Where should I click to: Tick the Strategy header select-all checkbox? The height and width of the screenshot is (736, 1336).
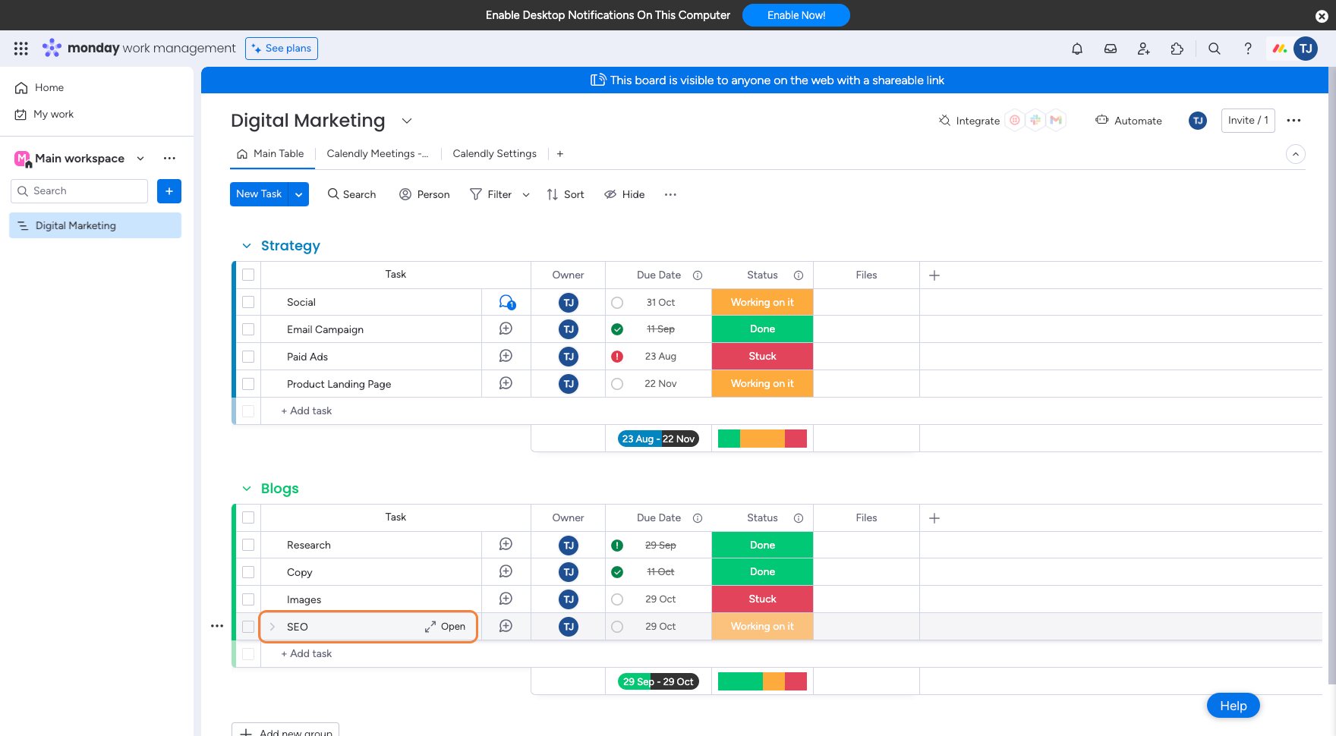pyautogui.click(x=248, y=275)
